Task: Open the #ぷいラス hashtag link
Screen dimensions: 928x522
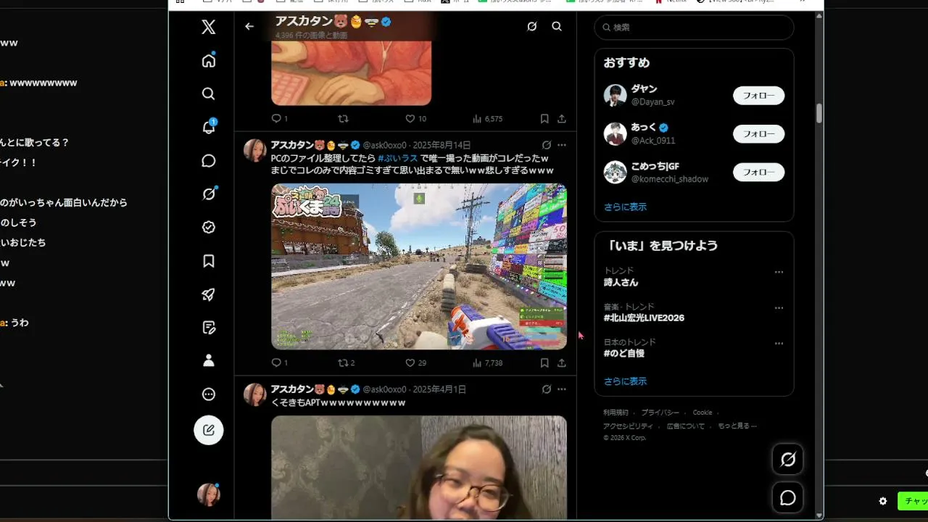Action: click(x=397, y=158)
